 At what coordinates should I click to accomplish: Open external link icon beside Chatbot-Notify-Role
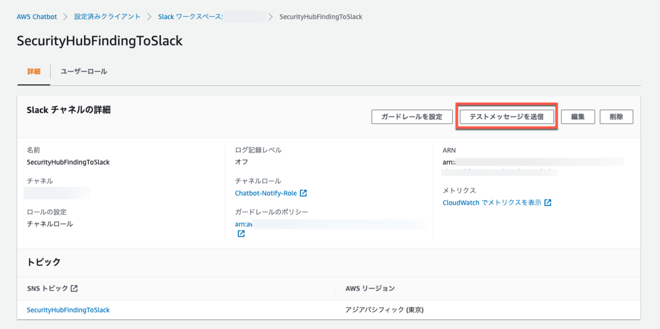coord(303,193)
